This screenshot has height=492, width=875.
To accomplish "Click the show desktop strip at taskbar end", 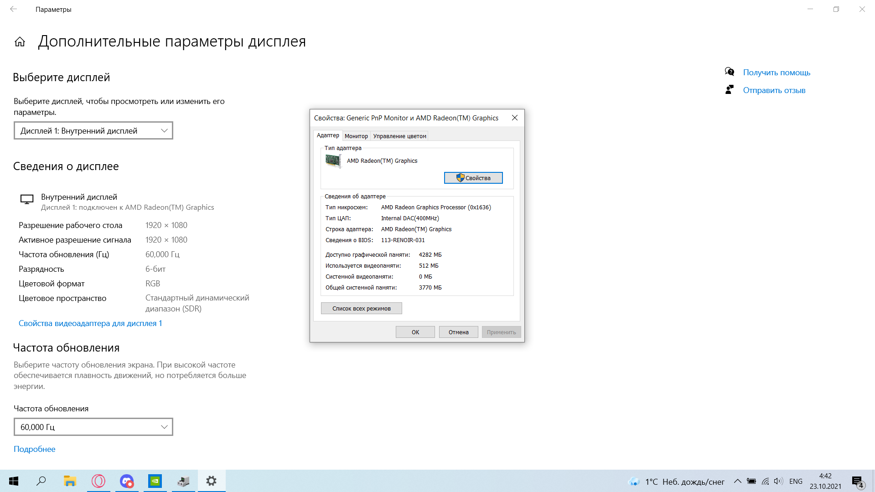I will click(x=873, y=481).
